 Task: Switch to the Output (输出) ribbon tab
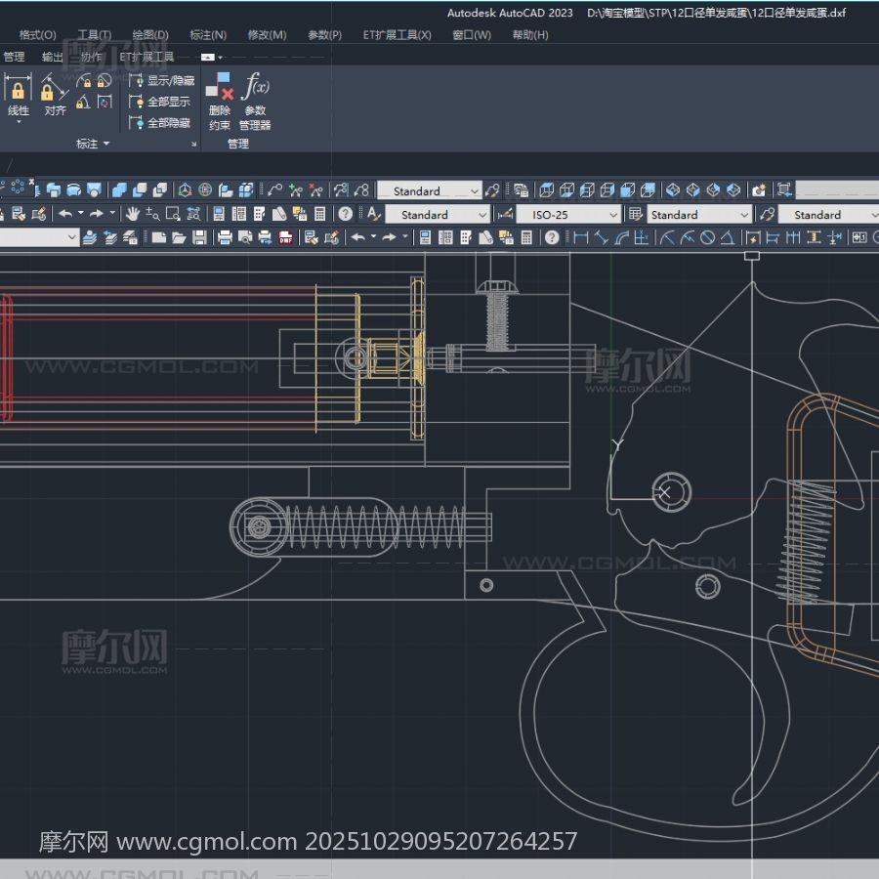53,57
